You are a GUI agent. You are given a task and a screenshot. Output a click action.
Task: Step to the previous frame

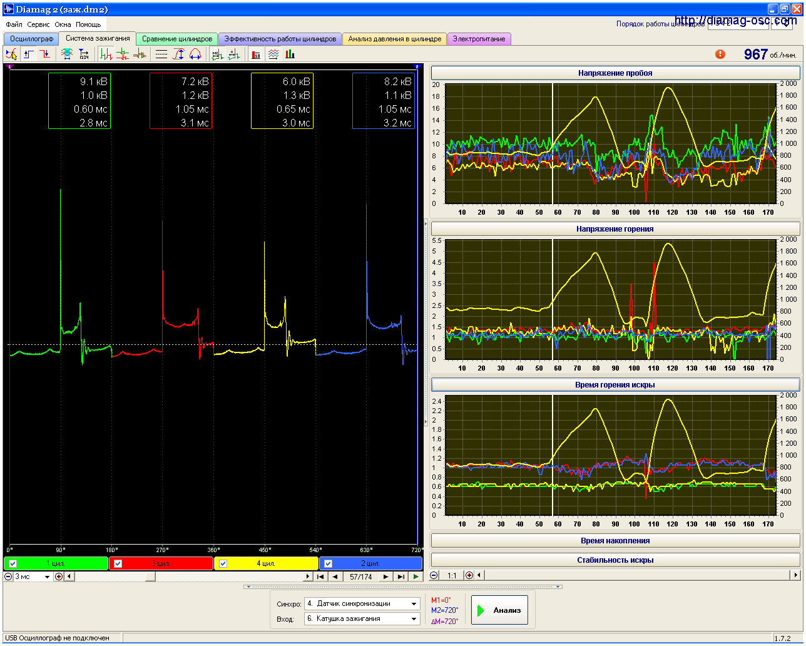coord(335,577)
